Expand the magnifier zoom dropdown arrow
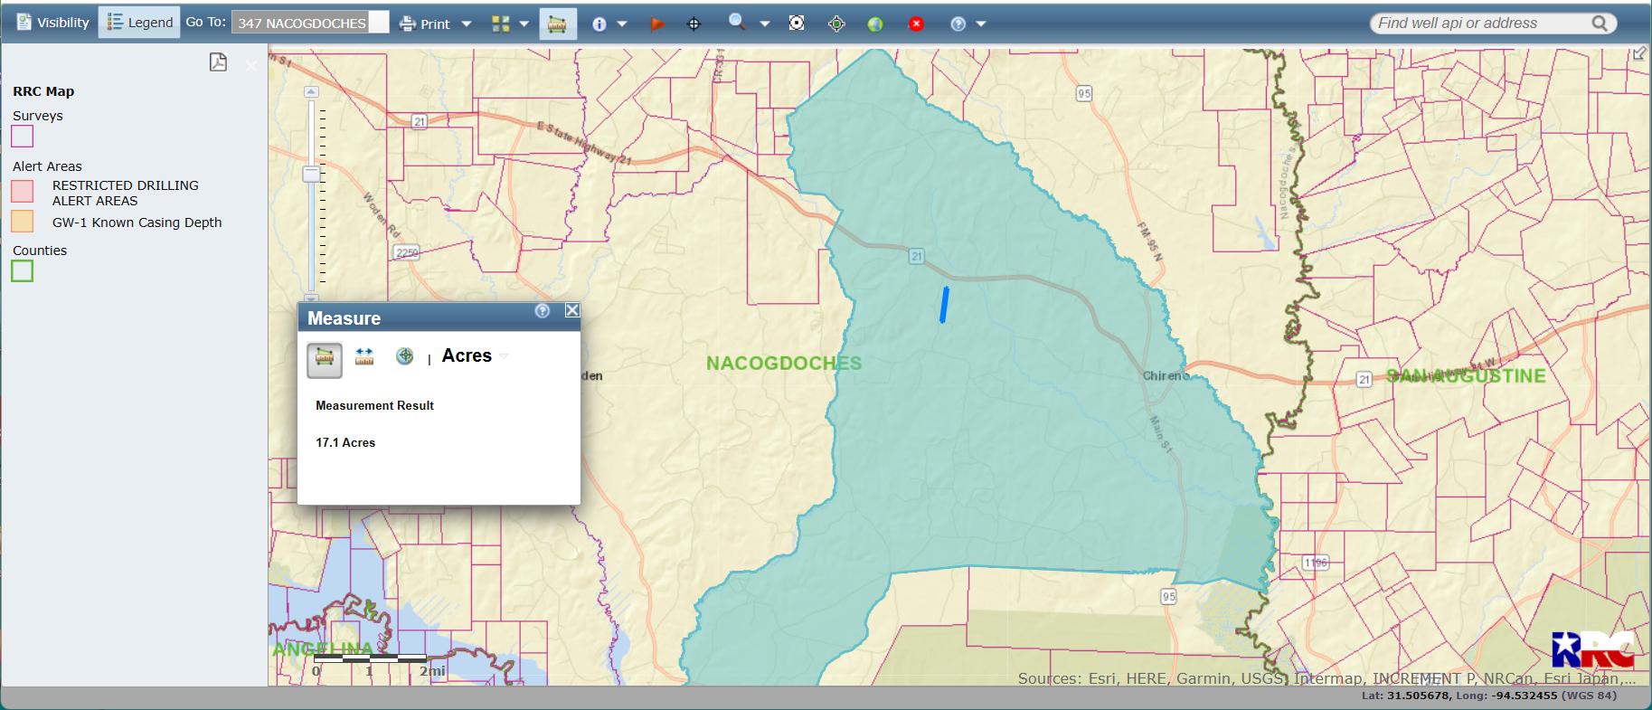This screenshot has height=710, width=1652. (x=764, y=24)
